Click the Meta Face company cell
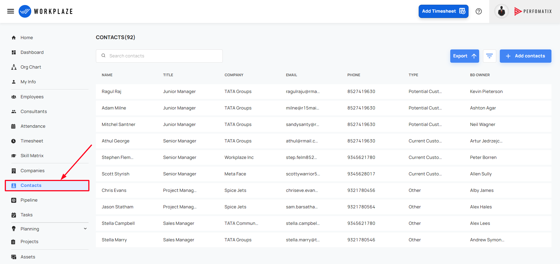 [x=235, y=174]
